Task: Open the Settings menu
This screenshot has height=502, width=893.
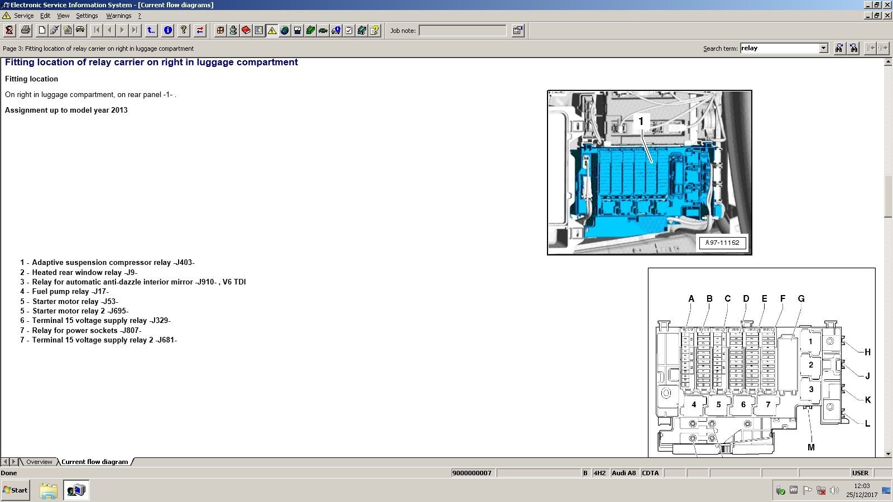Action: pos(87,16)
